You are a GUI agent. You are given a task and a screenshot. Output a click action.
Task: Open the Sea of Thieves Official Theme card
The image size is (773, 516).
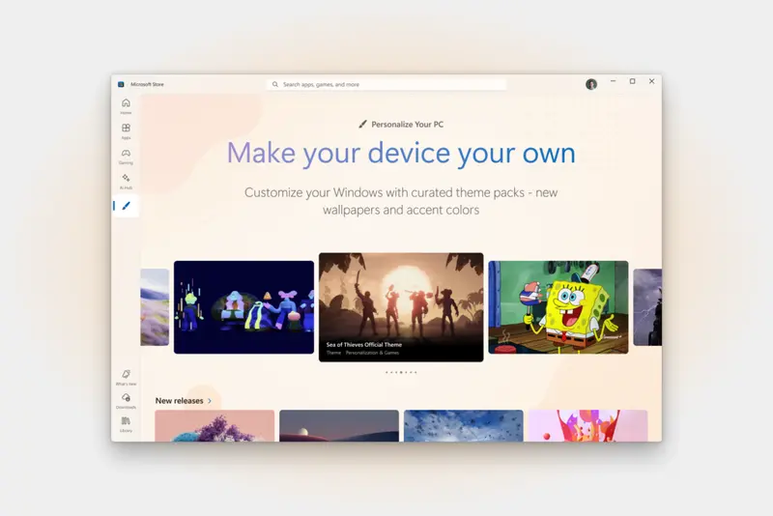401,307
